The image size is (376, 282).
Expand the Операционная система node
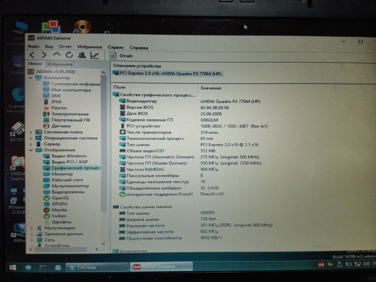tap(31, 138)
